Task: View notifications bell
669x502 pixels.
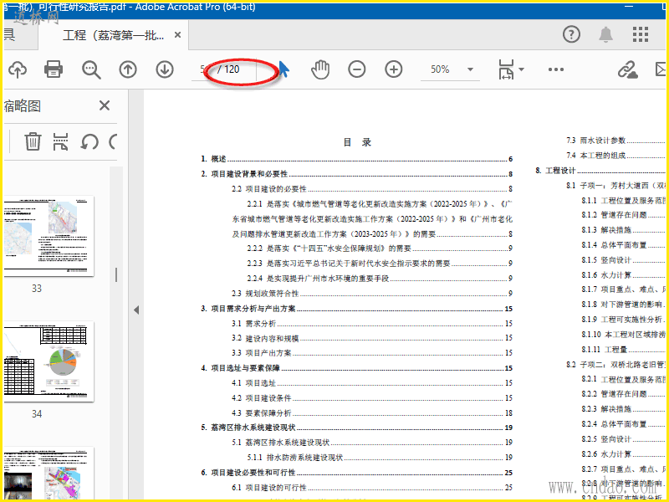Action: pos(605,34)
